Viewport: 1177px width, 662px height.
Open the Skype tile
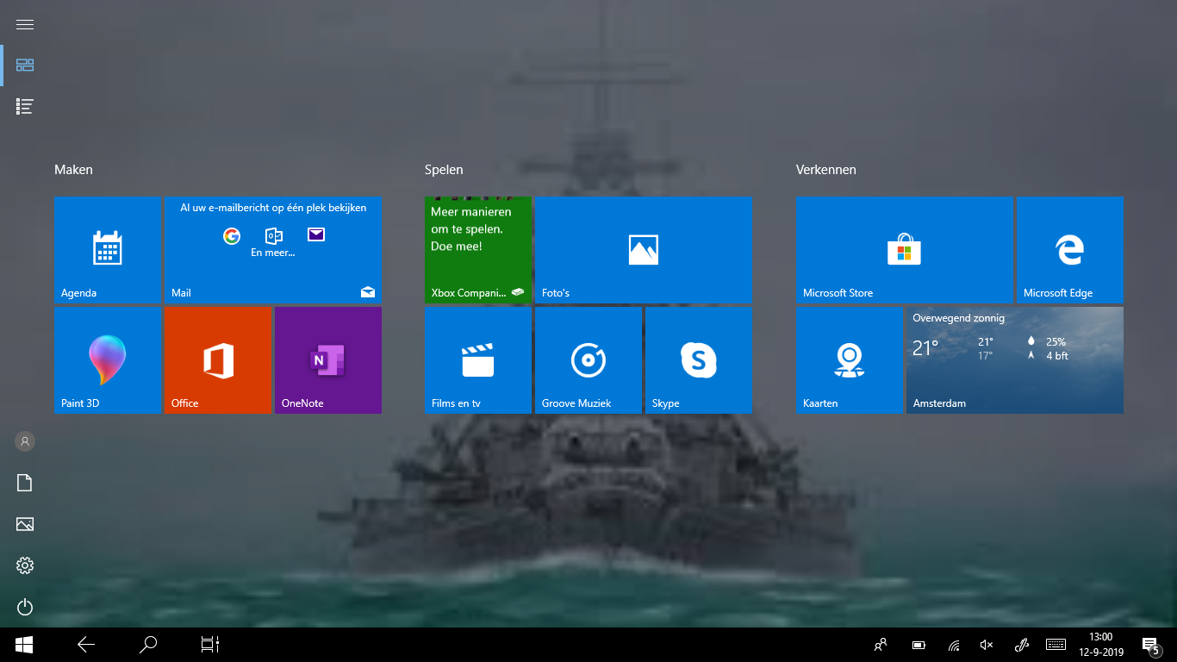pyautogui.click(x=699, y=359)
